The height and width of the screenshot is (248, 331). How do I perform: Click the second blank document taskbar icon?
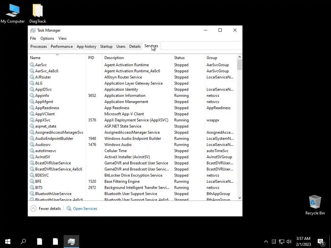[x=55, y=241]
